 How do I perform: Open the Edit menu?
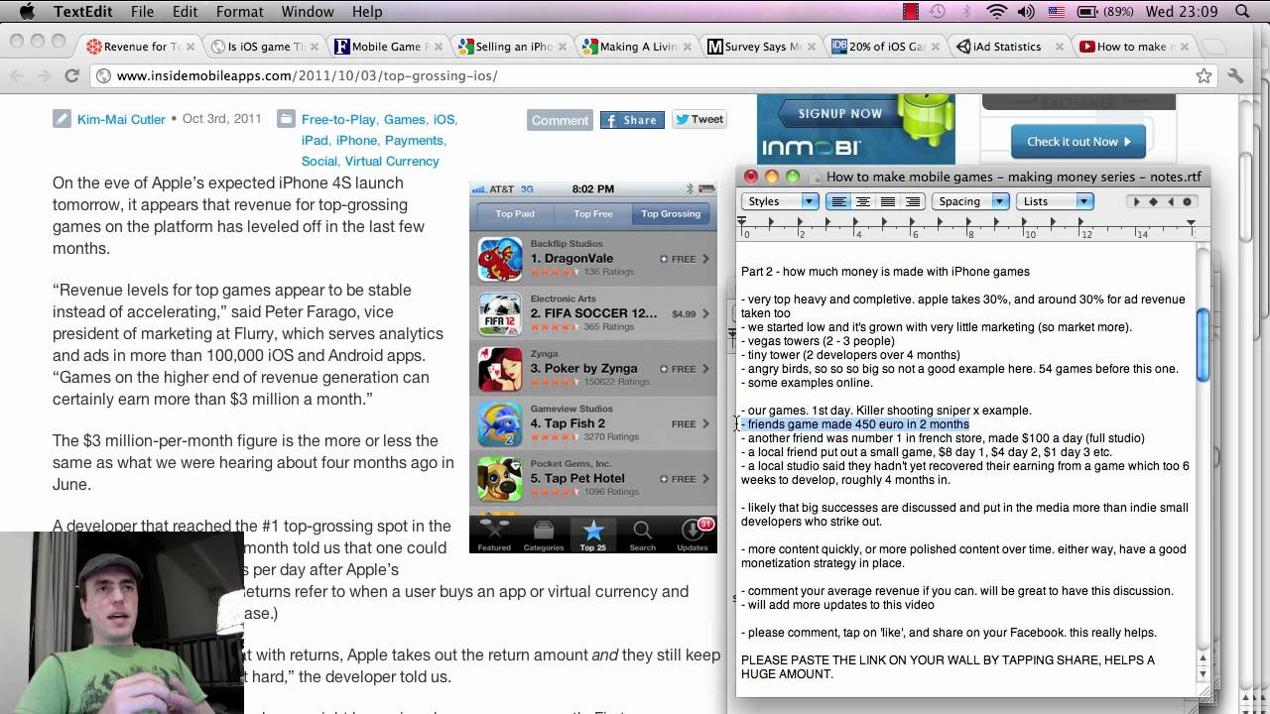(x=185, y=12)
